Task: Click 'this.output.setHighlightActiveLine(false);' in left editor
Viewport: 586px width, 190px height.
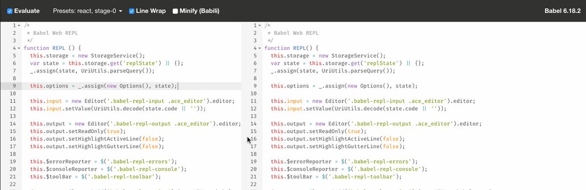Action: tap(97, 139)
